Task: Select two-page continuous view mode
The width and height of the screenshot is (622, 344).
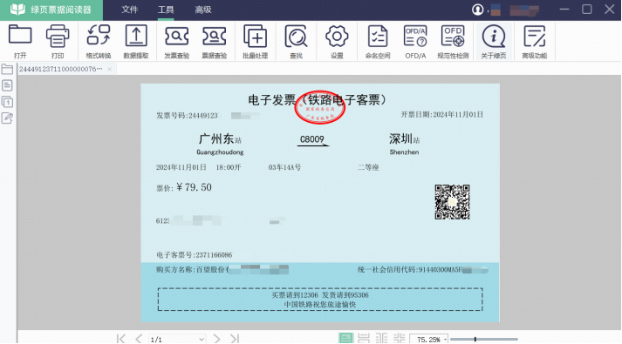Action: (x=399, y=339)
